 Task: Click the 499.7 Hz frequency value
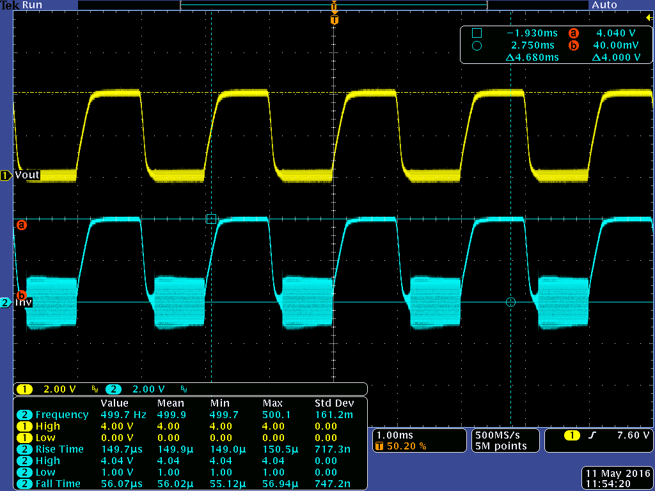pos(123,415)
